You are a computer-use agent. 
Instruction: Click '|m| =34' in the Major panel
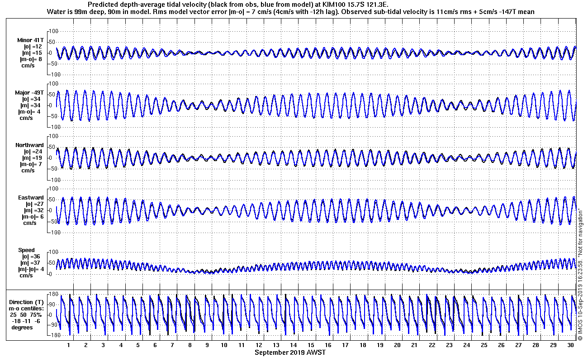(x=33, y=105)
